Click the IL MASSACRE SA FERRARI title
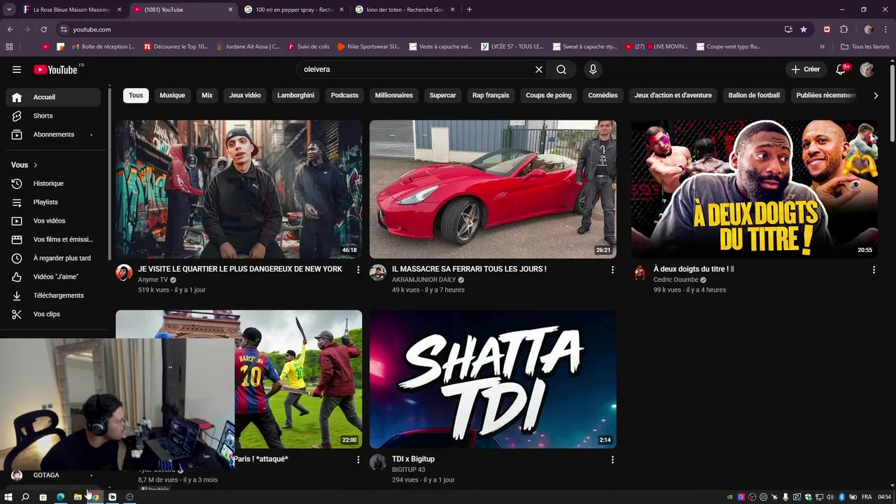The image size is (896, 504). (x=469, y=269)
